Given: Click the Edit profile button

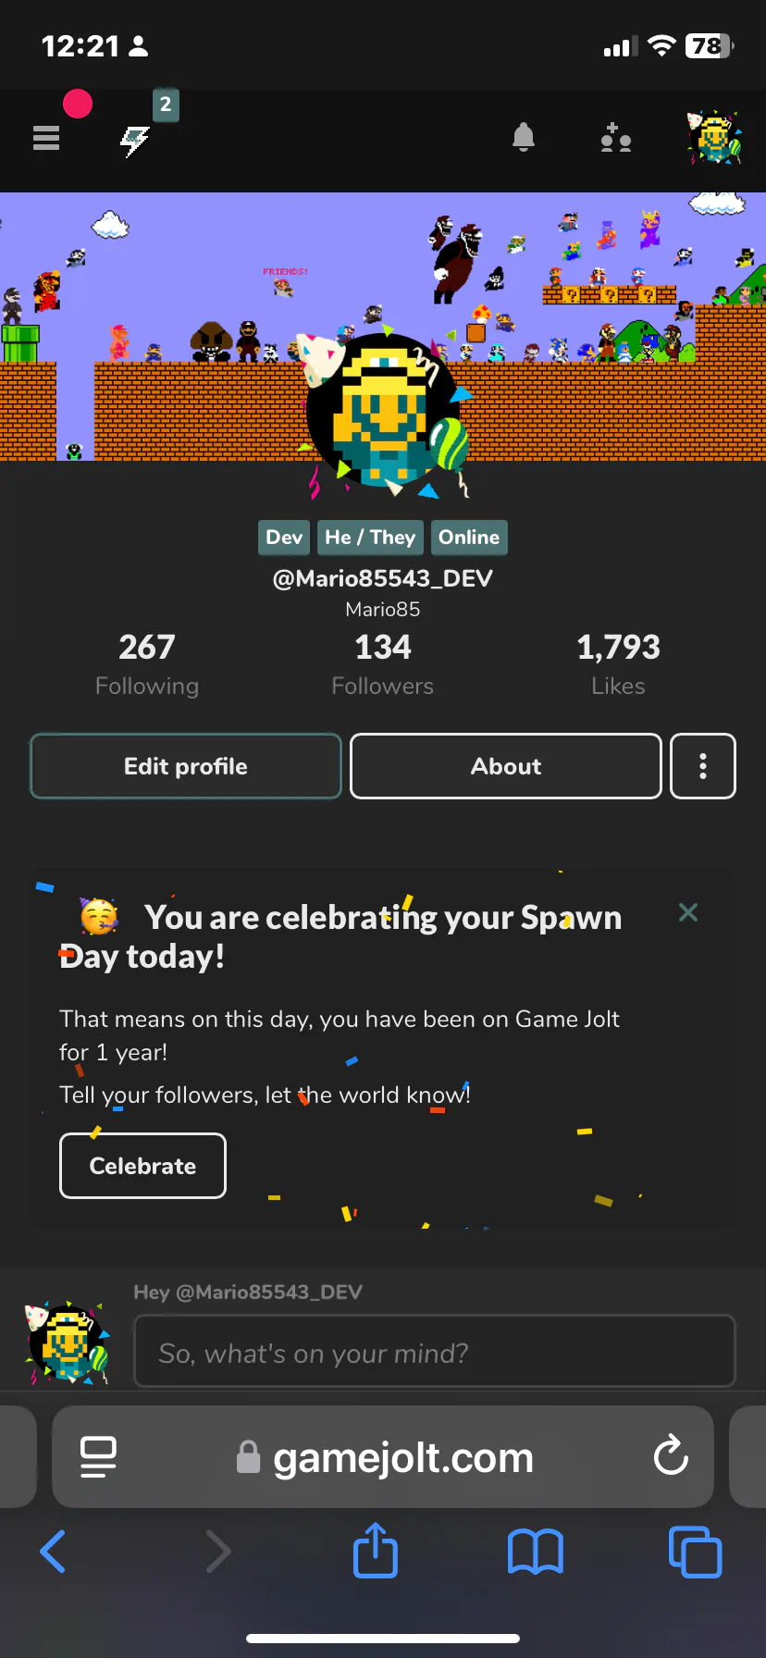Looking at the screenshot, I should pos(186,766).
